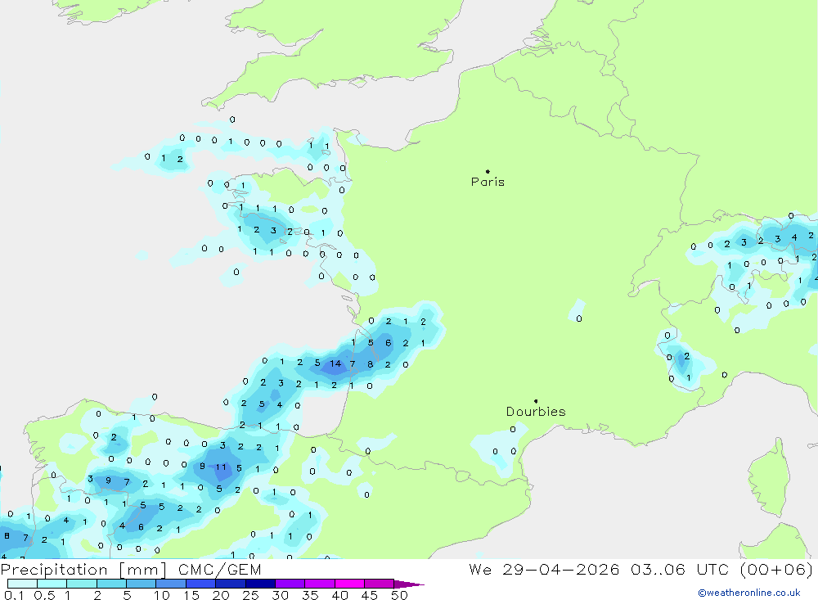This screenshot has width=818, height=600.
Task: Click the legend scale label 50
Action: point(399,595)
